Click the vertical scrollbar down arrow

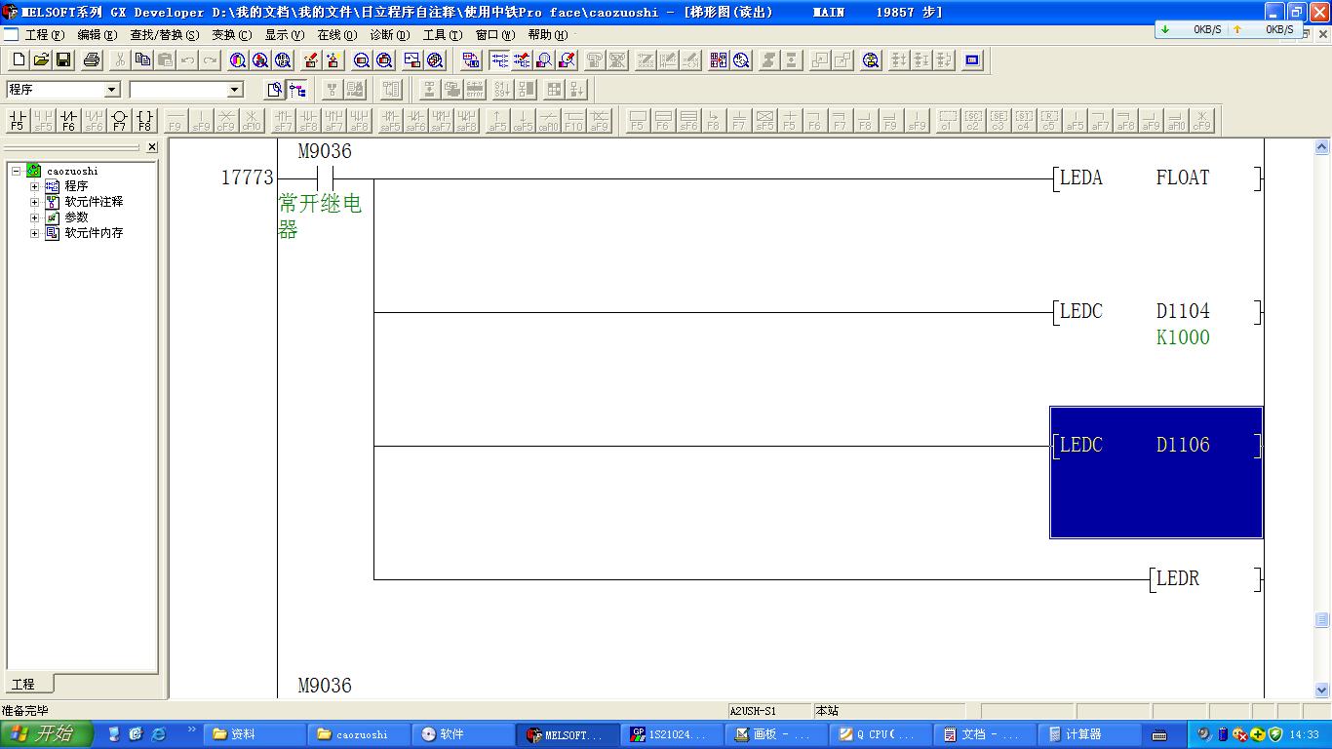pos(1321,690)
